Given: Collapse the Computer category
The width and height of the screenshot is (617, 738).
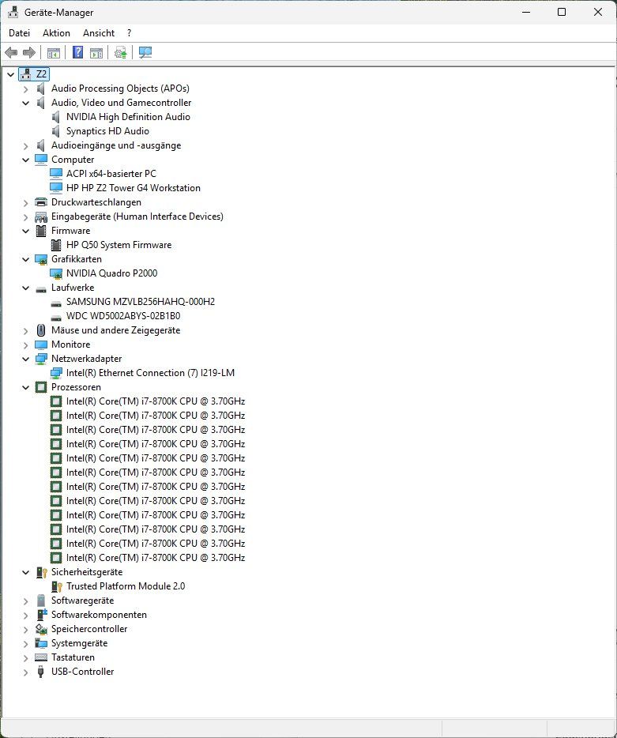Looking at the screenshot, I should tap(26, 160).
